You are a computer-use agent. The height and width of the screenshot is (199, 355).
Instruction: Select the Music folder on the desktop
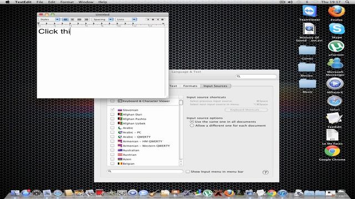(307, 83)
